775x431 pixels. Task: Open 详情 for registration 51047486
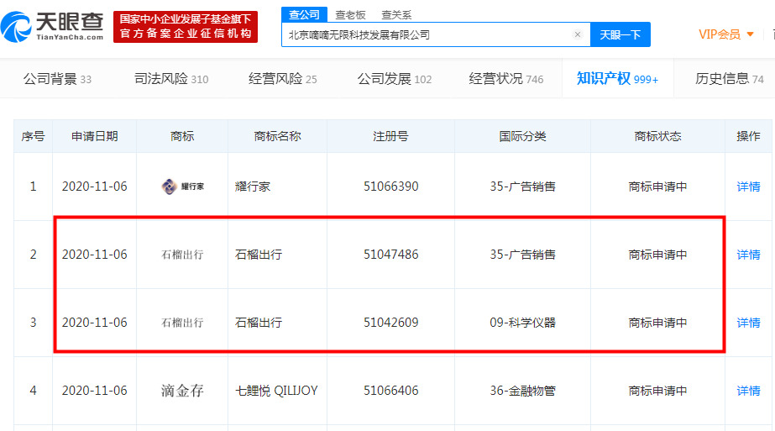pyautogui.click(x=748, y=255)
